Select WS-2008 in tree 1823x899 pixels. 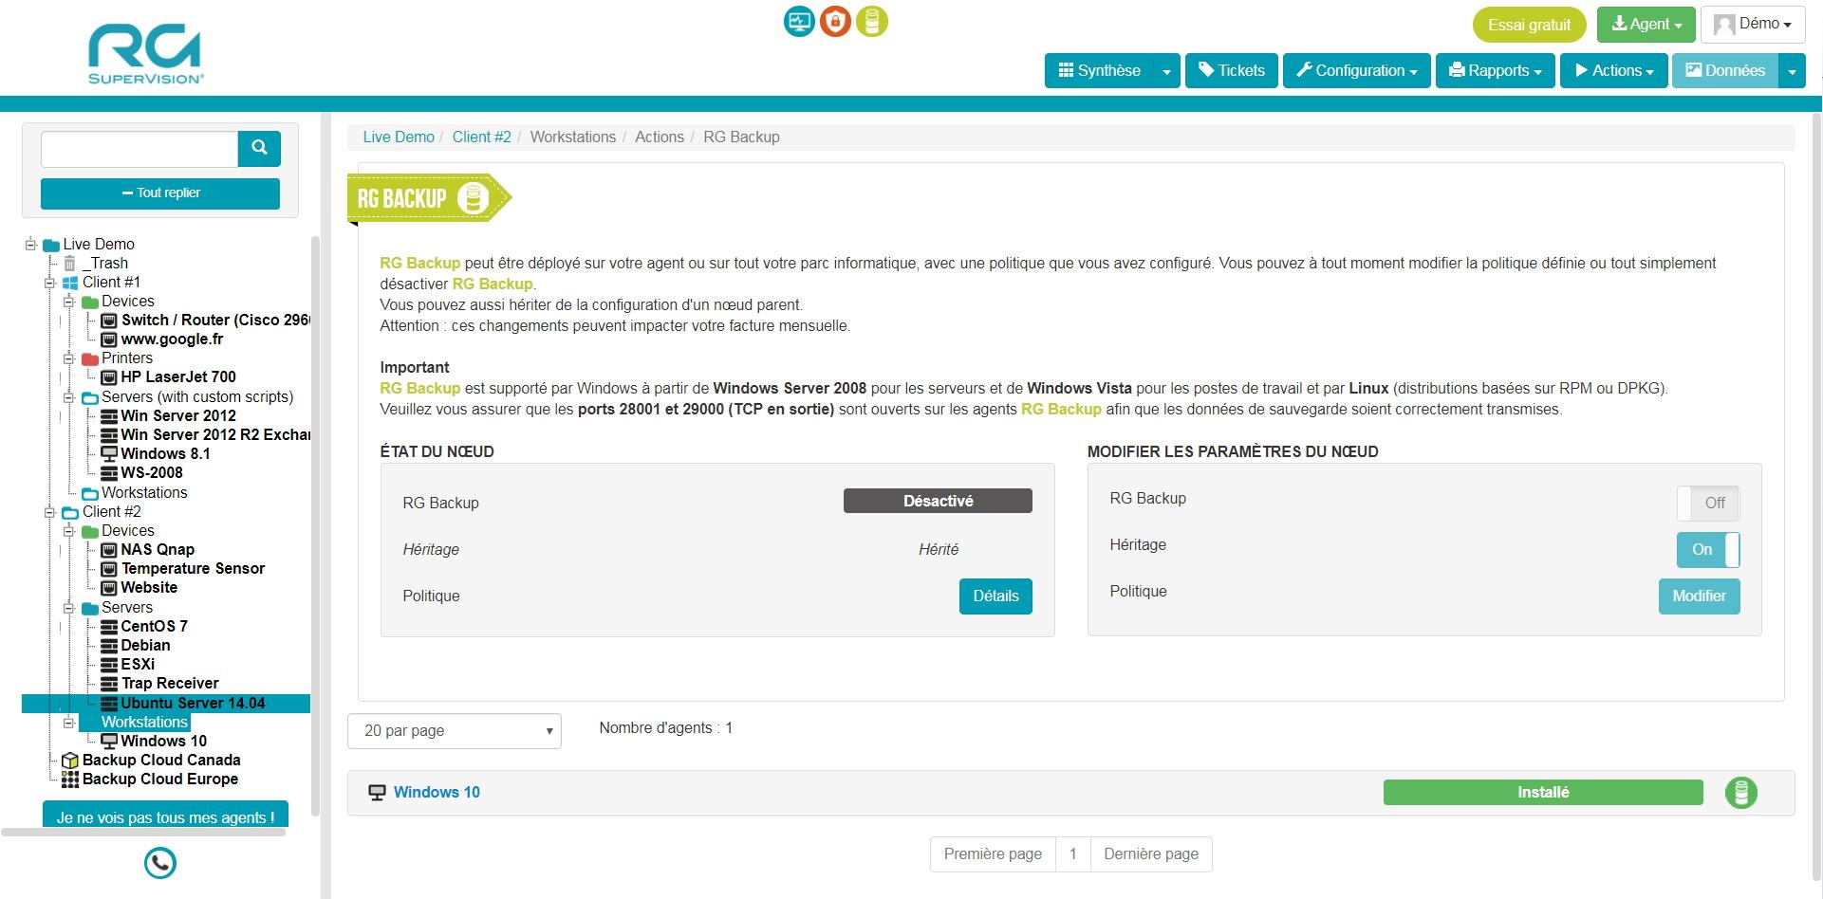click(152, 473)
